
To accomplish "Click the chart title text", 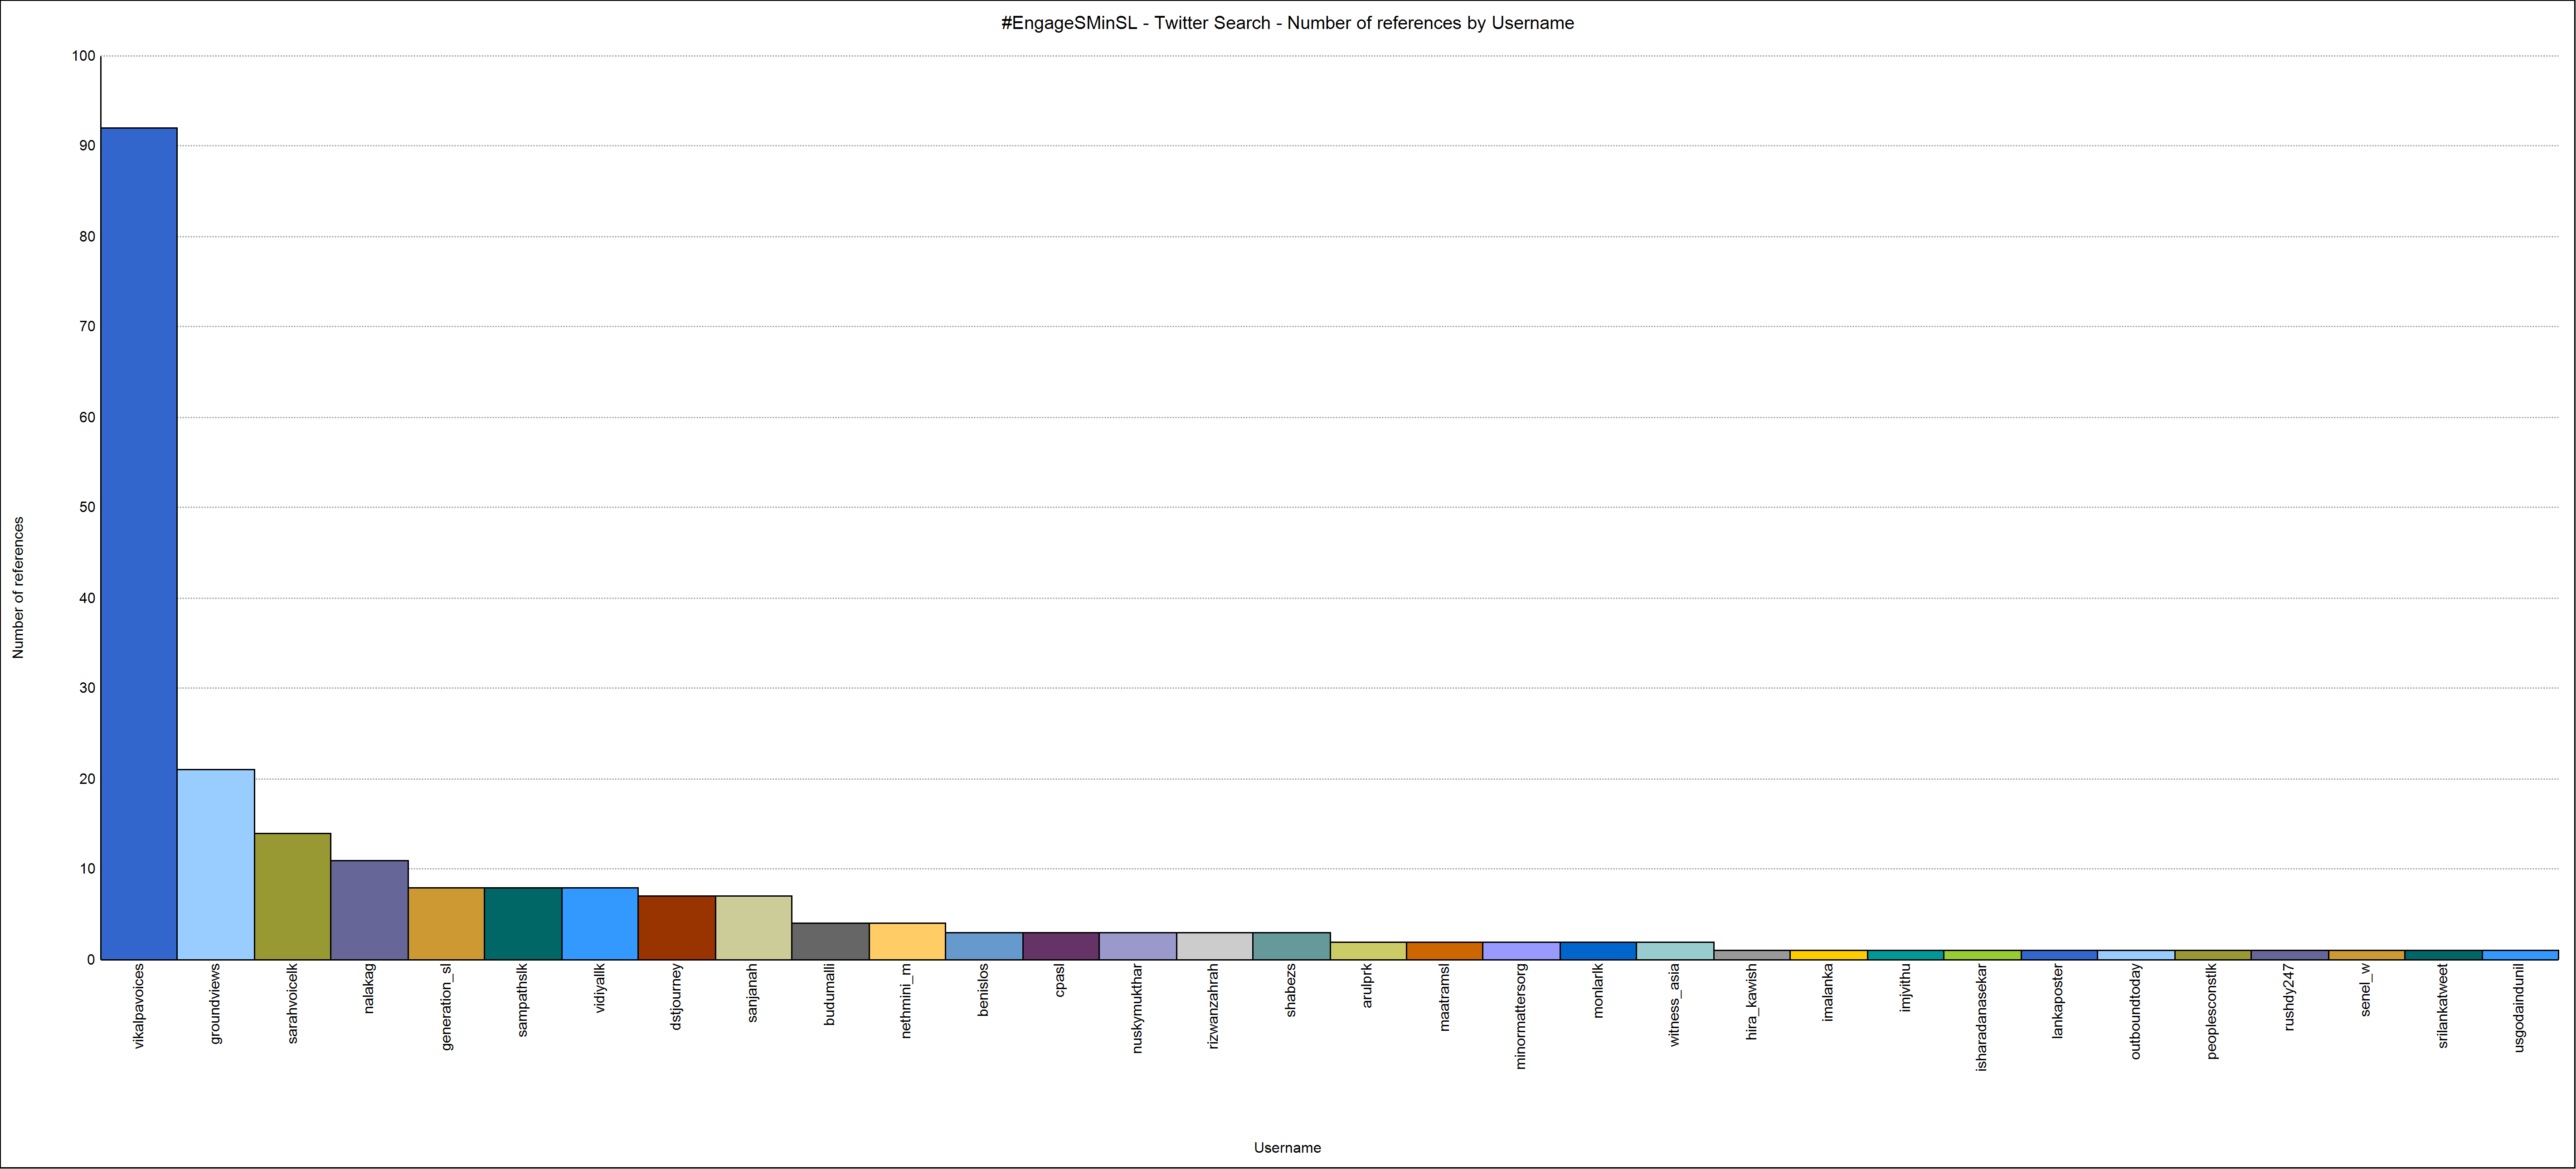I will (x=1288, y=23).
